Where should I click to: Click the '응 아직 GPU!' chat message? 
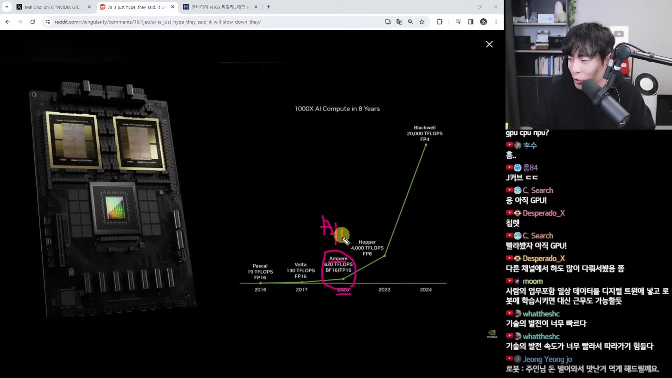pos(526,200)
